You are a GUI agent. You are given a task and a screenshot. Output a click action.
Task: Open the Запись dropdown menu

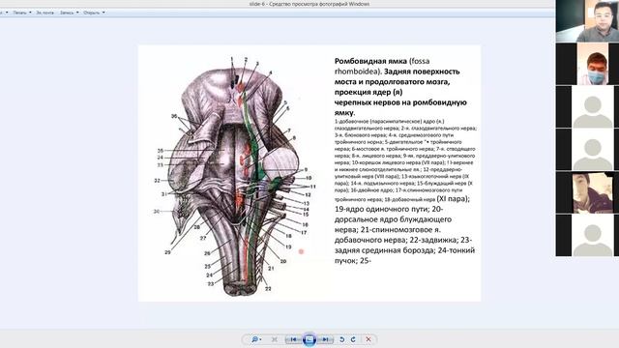pyautogui.click(x=69, y=13)
